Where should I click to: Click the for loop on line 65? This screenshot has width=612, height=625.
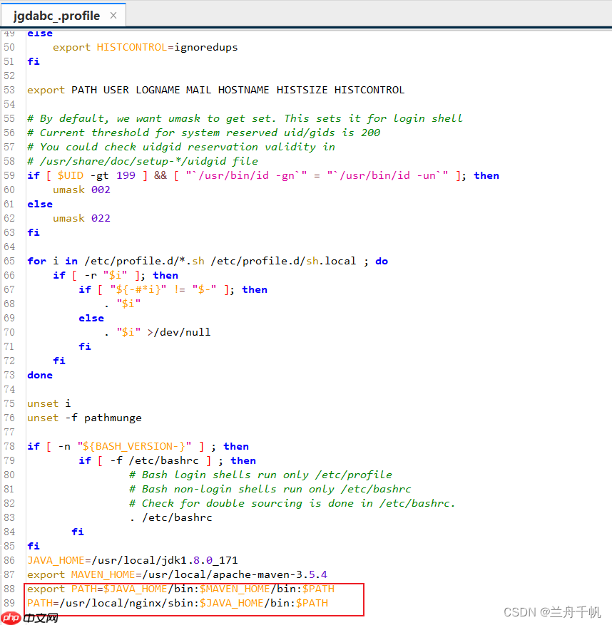(x=207, y=261)
